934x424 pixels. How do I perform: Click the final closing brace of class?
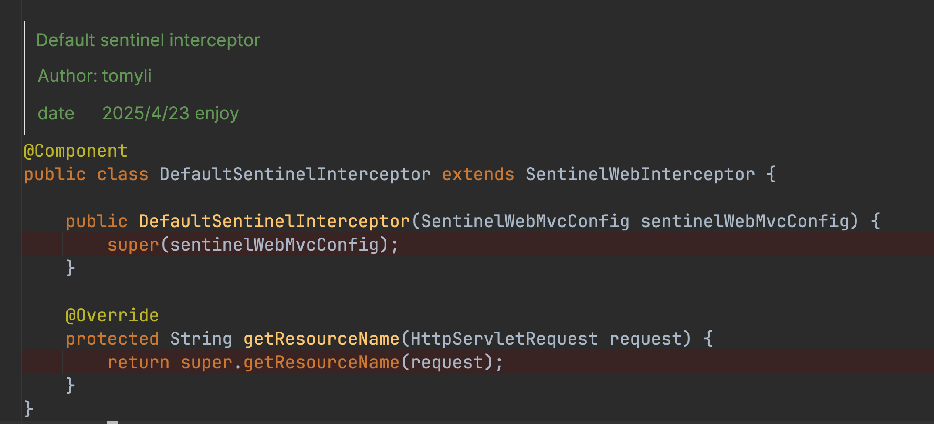tap(29, 409)
